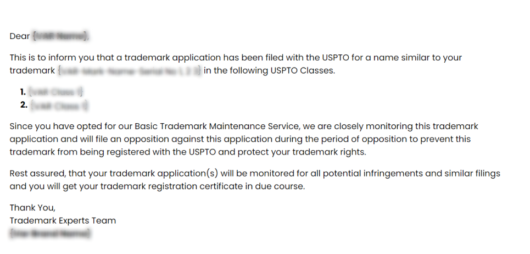
Task: Click the blurred brand name placeholder in signature
Action: click(x=51, y=233)
